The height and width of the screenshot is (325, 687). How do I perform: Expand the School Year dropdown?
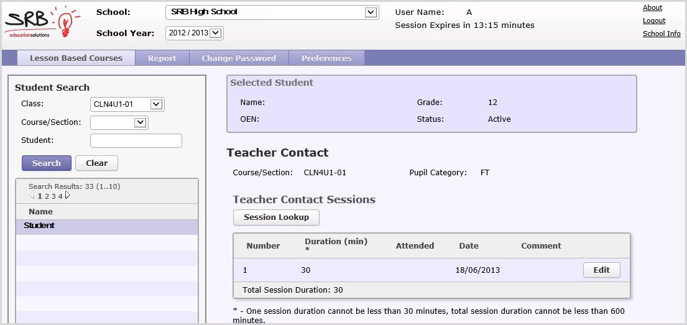pyautogui.click(x=216, y=33)
